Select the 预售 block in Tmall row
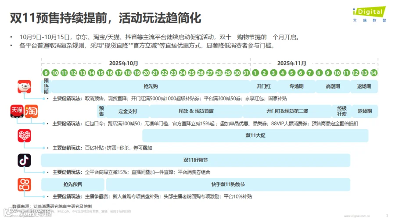The width and height of the screenshot is (395, 220). coord(101,111)
